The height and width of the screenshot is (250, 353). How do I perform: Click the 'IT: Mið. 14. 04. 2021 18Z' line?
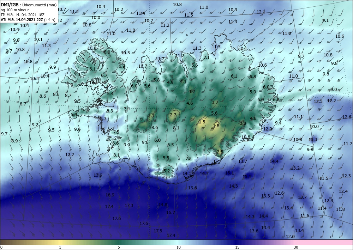[x=23, y=14]
